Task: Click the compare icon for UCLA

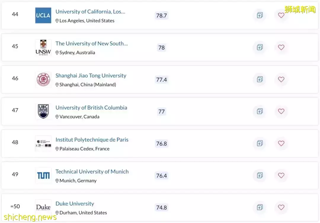Action: (x=260, y=15)
